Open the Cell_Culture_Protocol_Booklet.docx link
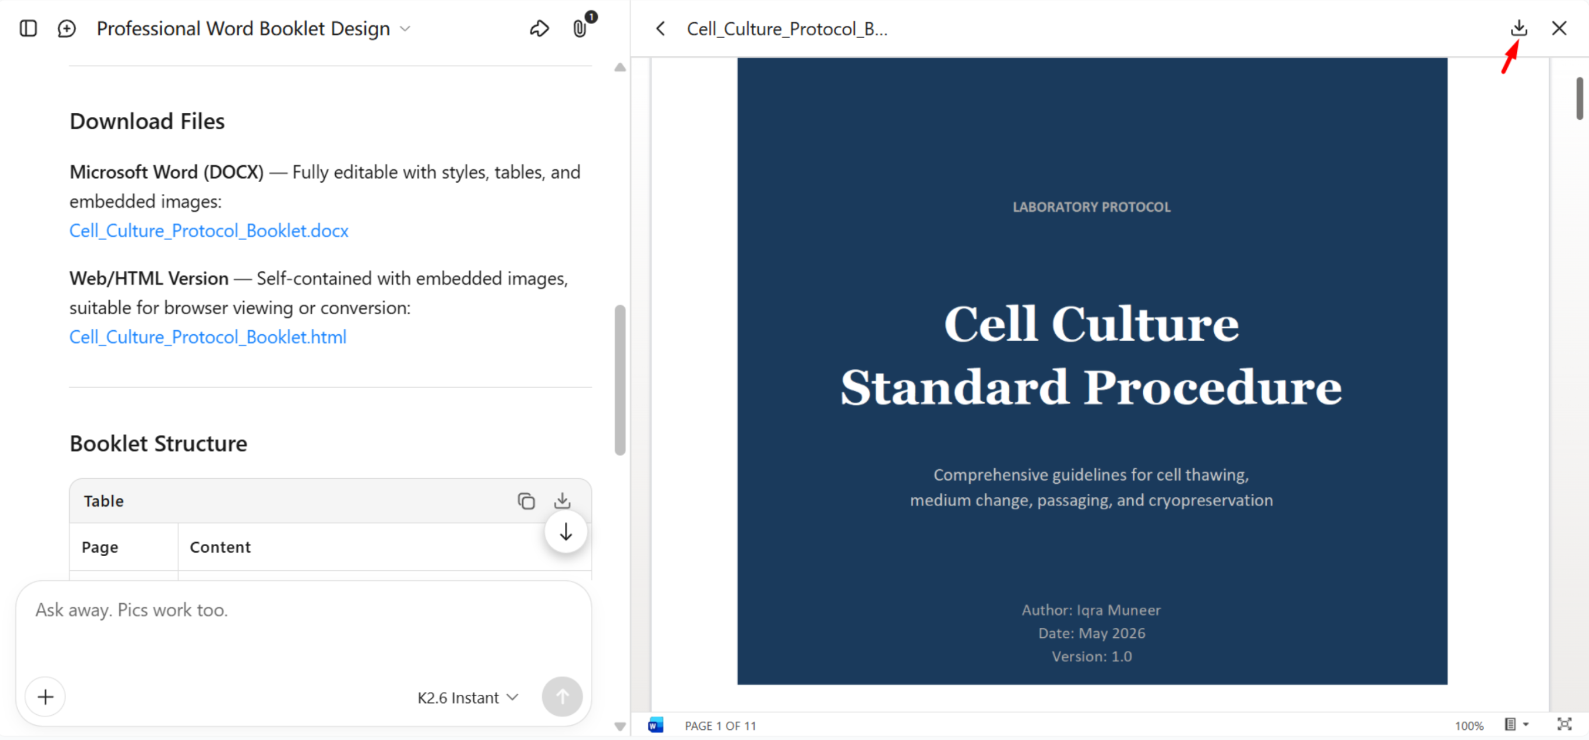Image resolution: width=1589 pixels, height=740 pixels. (208, 231)
